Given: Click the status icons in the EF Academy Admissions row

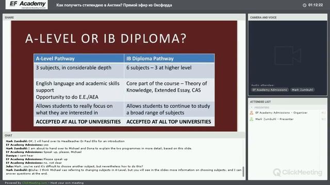Looking at the screenshot, I should 323,113.
